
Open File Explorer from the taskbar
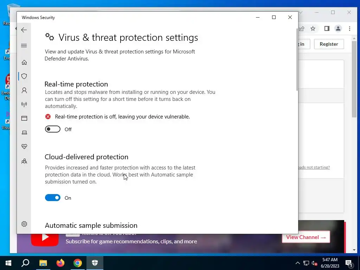(43, 263)
